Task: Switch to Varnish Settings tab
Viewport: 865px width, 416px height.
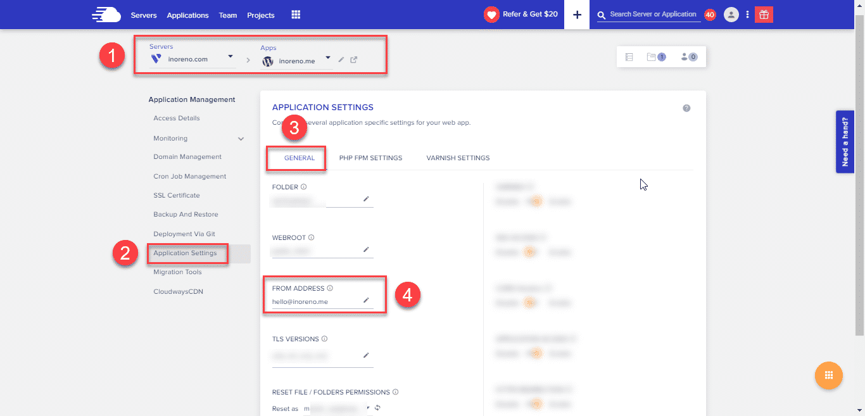Action: pos(458,158)
